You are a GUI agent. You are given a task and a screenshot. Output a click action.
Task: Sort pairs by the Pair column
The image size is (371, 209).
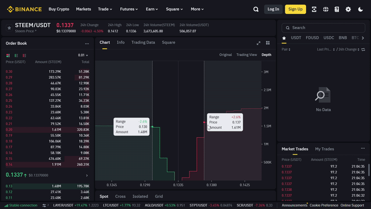[286, 49]
